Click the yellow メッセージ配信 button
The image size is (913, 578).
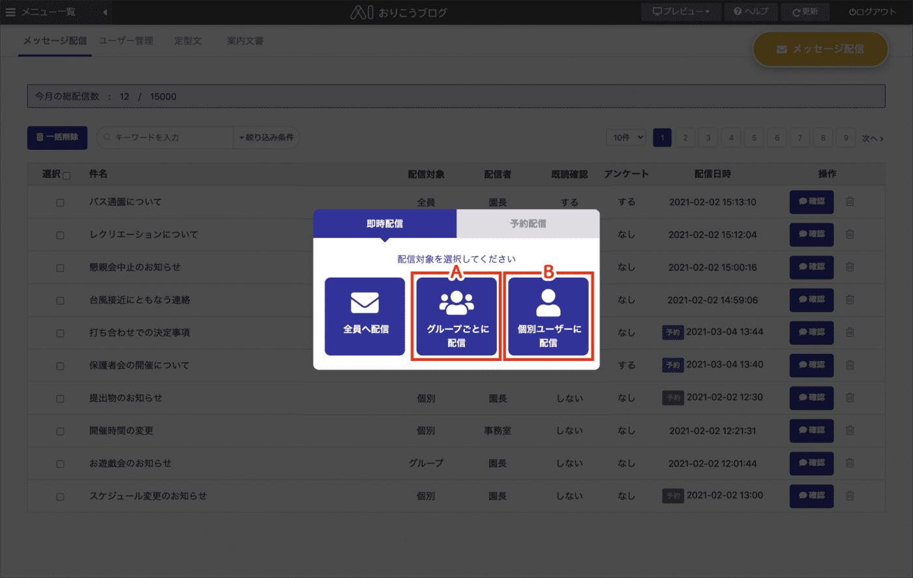point(820,49)
